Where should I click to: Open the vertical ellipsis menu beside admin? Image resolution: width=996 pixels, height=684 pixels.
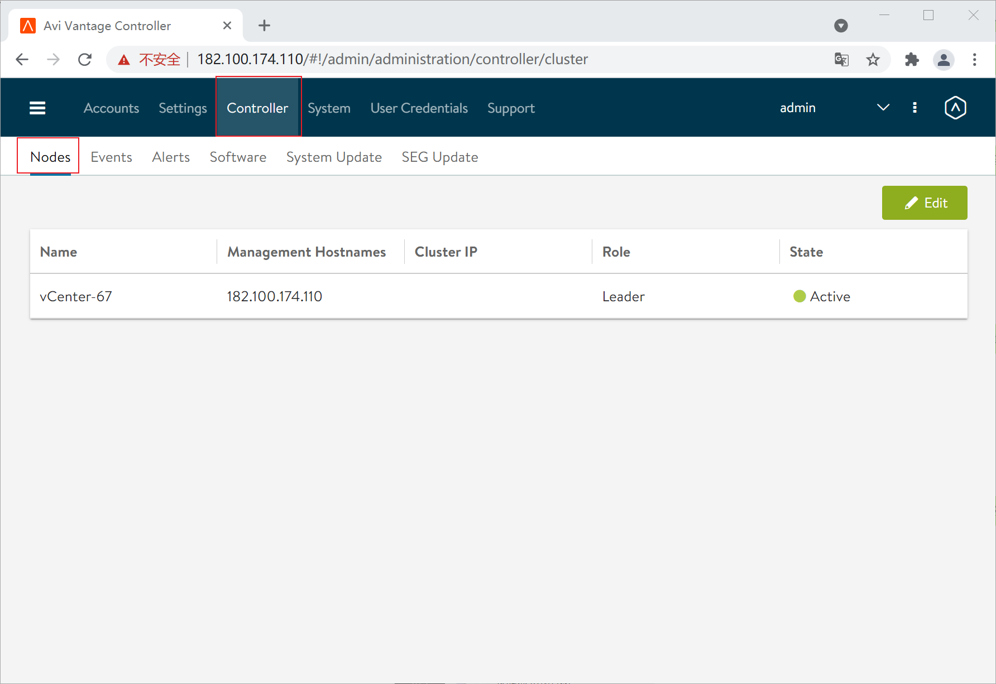pos(914,108)
